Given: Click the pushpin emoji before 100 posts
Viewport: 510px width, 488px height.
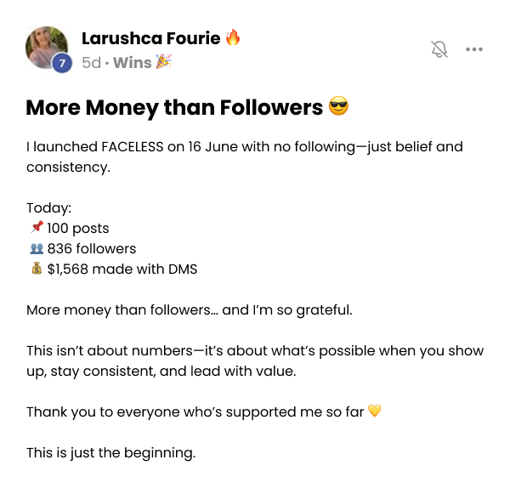Looking at the screenshot, I should click(37, 228).
